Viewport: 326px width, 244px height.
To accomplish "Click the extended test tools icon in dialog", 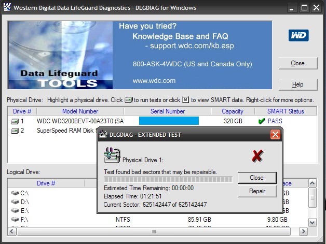I will coord(112,155).
